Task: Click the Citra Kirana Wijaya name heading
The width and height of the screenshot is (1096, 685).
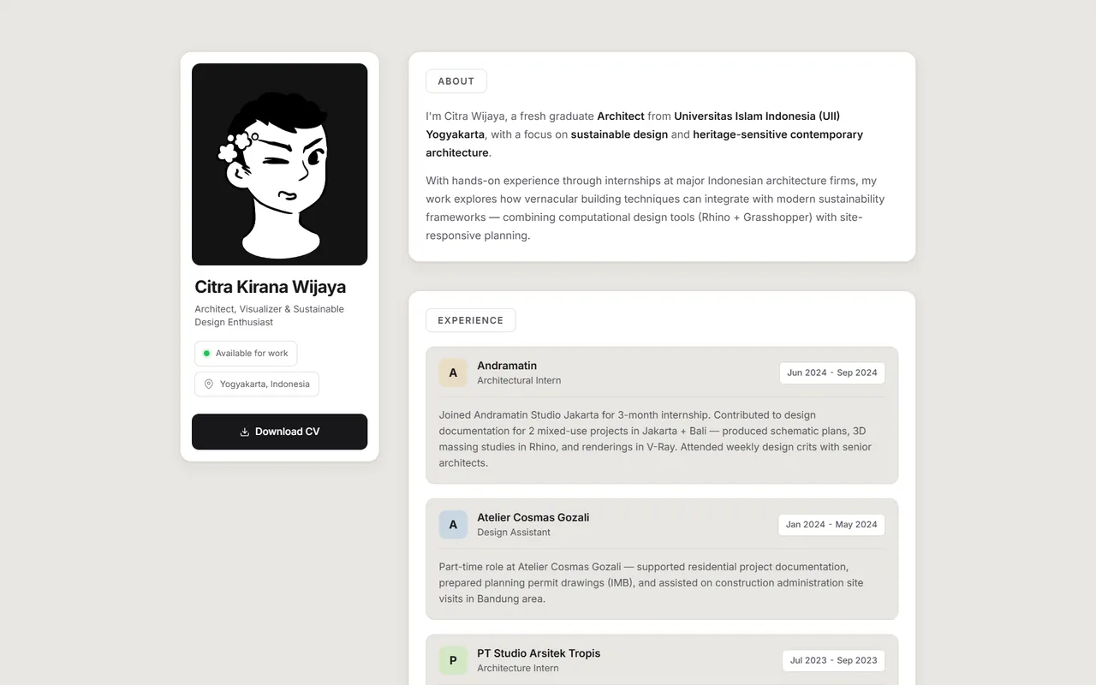Action: tap(271, 287)
